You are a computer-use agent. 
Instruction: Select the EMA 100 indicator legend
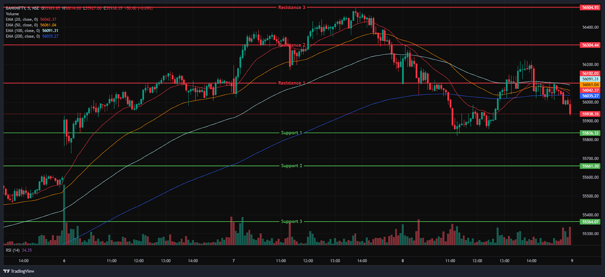(x=23, y=31)
